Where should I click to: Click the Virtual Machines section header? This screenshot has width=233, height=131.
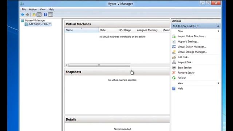(x=117, y=24)
